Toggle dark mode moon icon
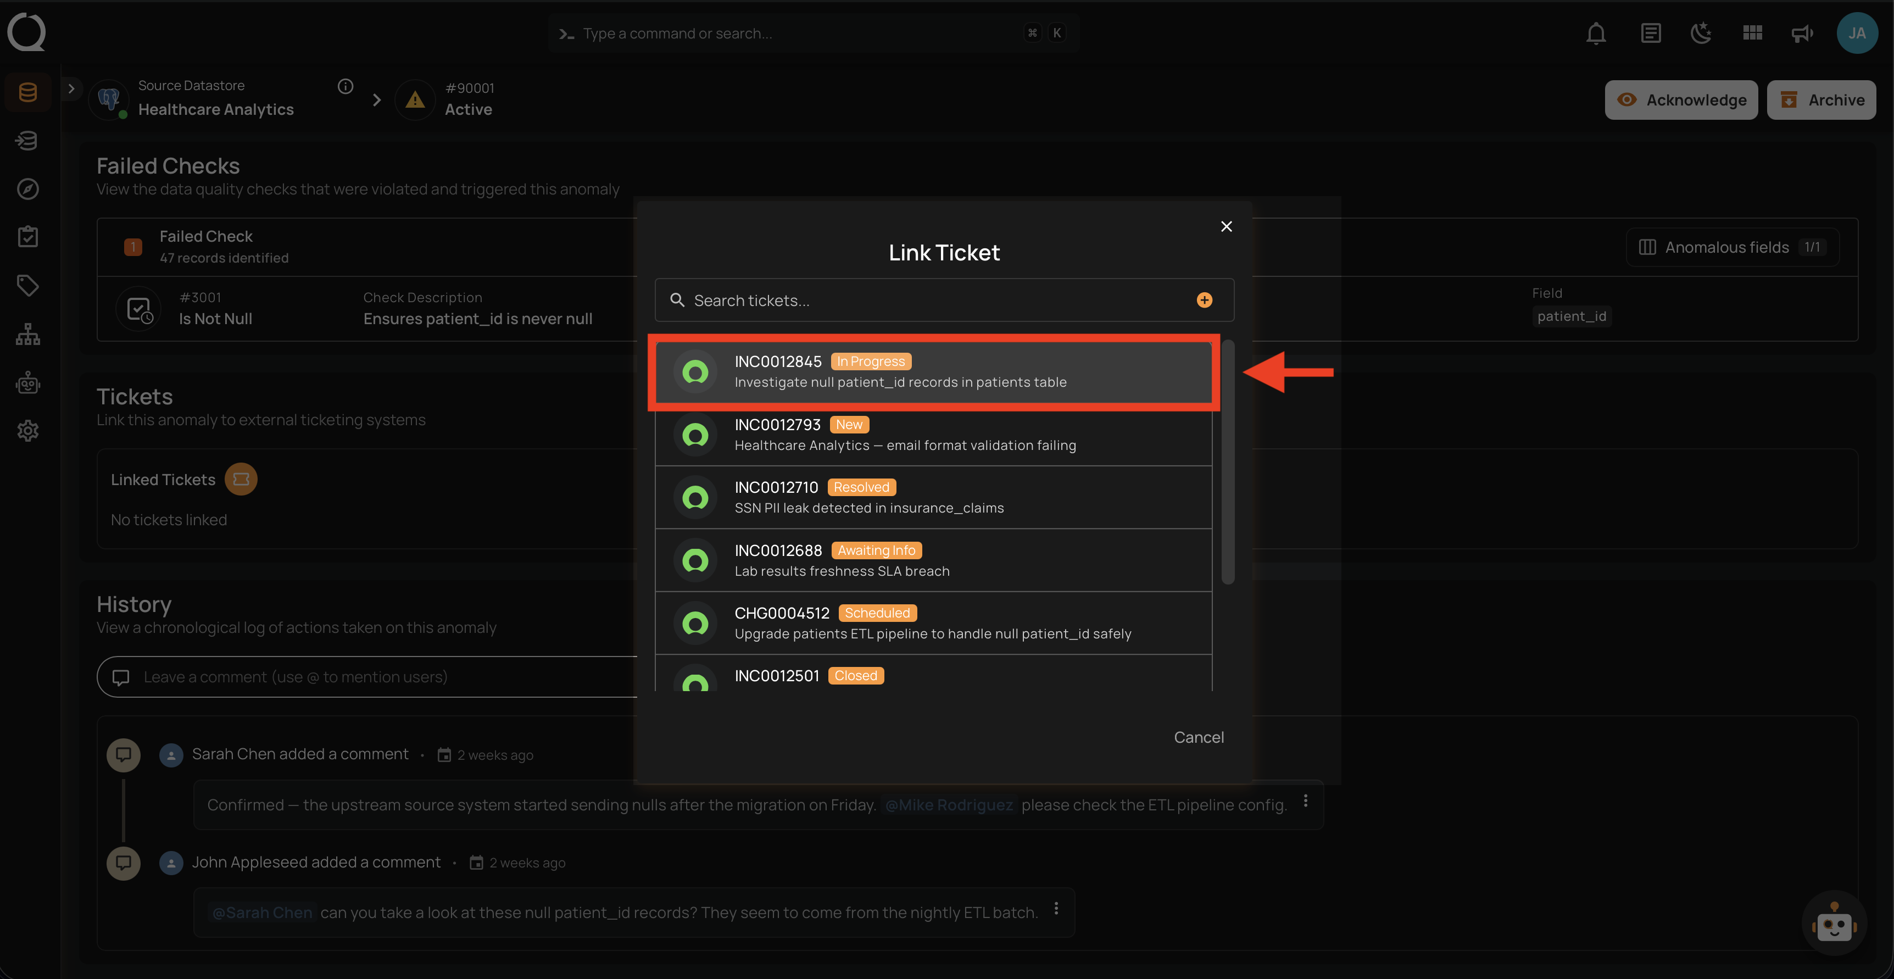This screenshot has height=979, width=1894. [x=1701, y=33]
